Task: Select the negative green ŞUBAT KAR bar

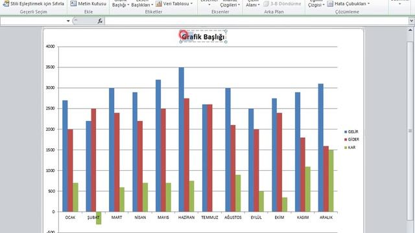Action: (99, 218)
